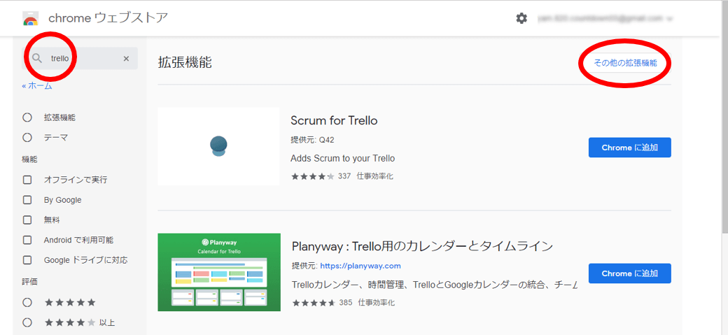Click the search magnifier icon
Image resolution: width=728 pixels, height=335 pixels.
click(38, 59)
